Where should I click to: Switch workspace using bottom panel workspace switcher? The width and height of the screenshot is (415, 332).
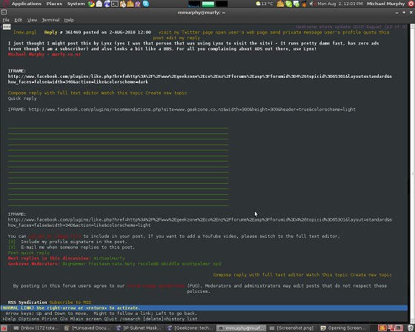391,328
